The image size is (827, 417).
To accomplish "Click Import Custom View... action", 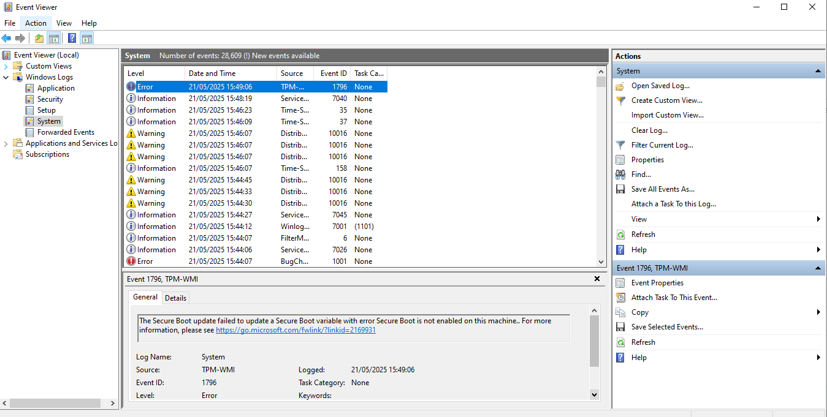I will [668, 115].
